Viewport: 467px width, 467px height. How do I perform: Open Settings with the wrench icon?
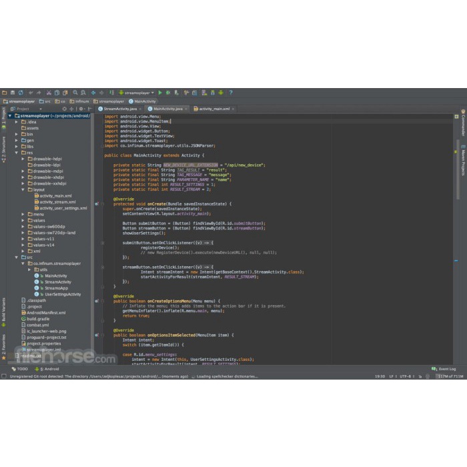186,93
